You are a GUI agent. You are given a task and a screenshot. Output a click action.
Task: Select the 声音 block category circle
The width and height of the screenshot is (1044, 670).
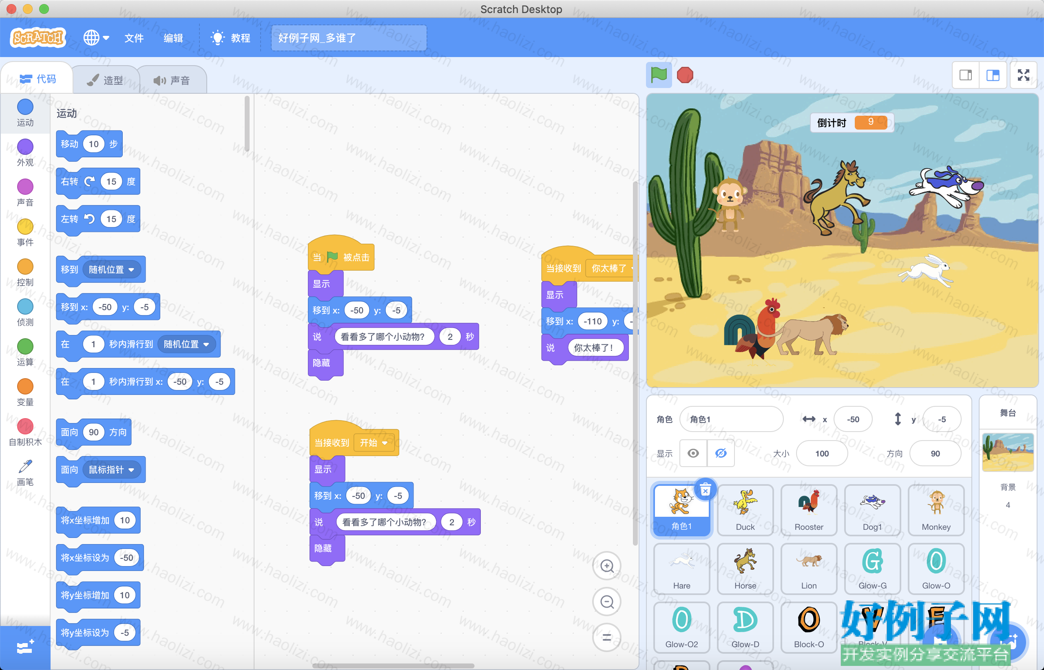pos(25,187)
